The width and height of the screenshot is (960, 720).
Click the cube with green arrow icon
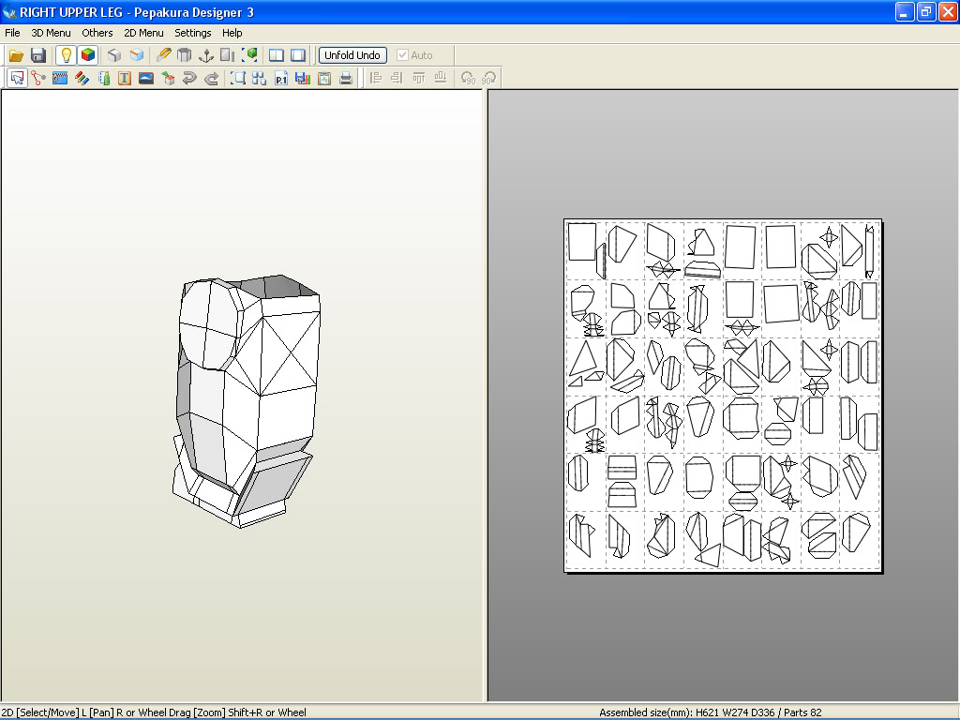click(168, 79)
